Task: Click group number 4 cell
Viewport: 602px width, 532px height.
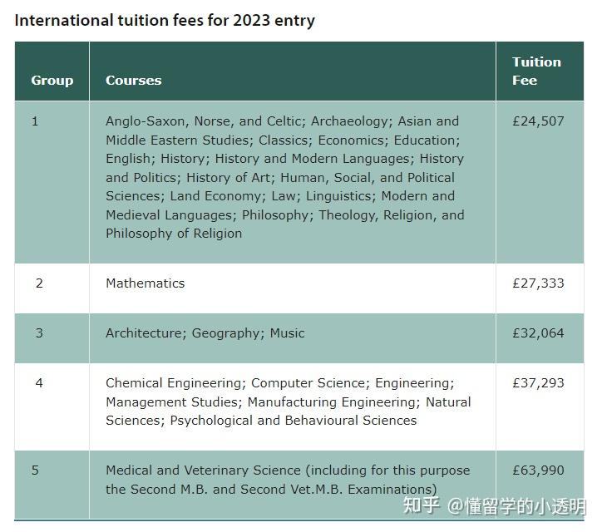Action: pyautogui.click(x=39, y=383)
